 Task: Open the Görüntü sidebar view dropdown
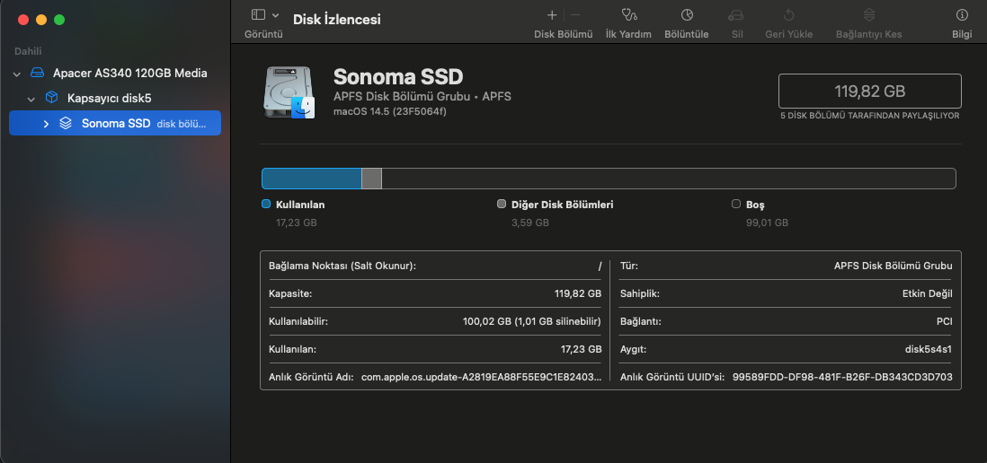[264, 15]
